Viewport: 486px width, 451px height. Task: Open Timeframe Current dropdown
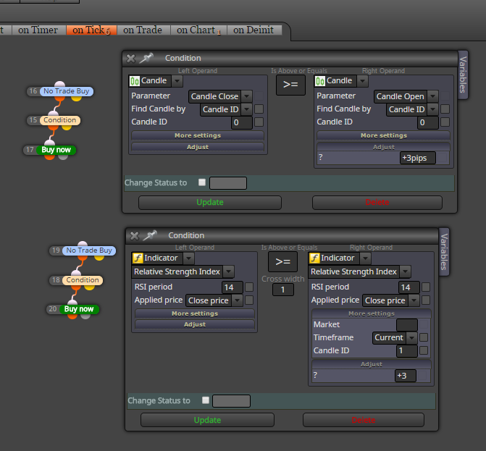(x=411, y=337)
